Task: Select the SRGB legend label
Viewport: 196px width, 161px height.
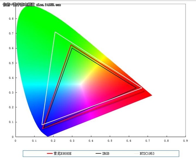Action: point(106,154)
